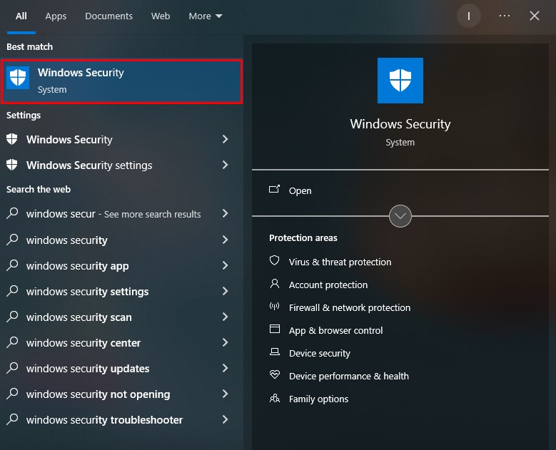Image resolution: width=556 pixels, height=450 pixels.
Task: Open Virus & threat protection
Action: point(340,262)
